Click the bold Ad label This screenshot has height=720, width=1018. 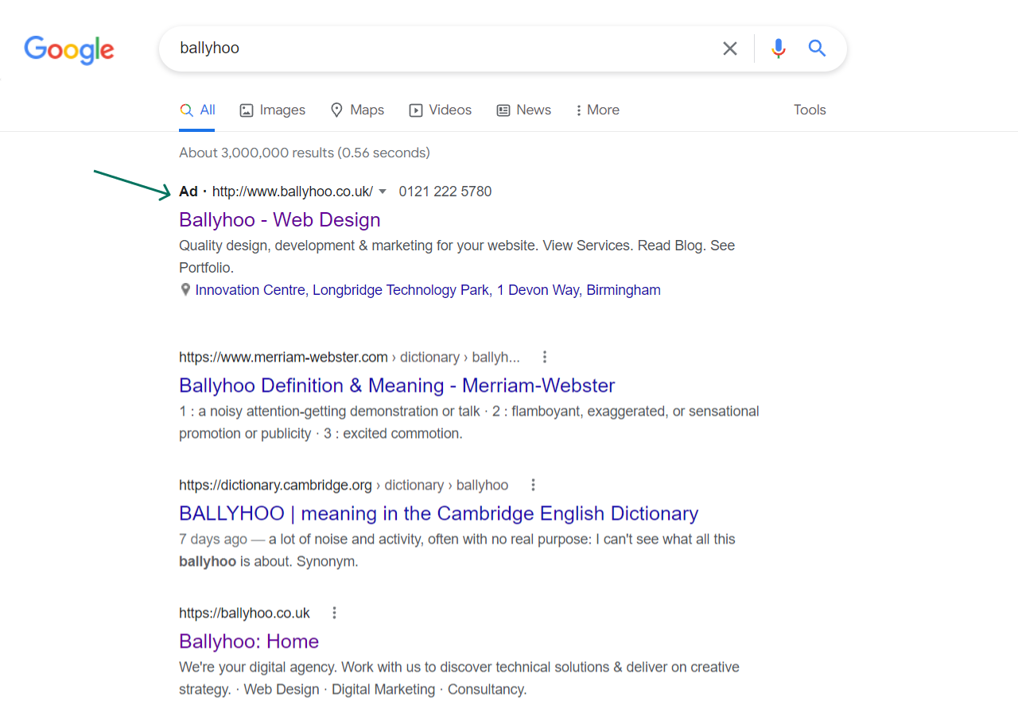coord(188,192)
